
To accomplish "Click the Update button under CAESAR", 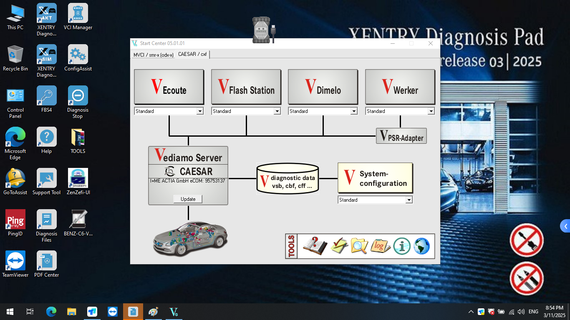I will pyautogui.click(x=187, y=199).
